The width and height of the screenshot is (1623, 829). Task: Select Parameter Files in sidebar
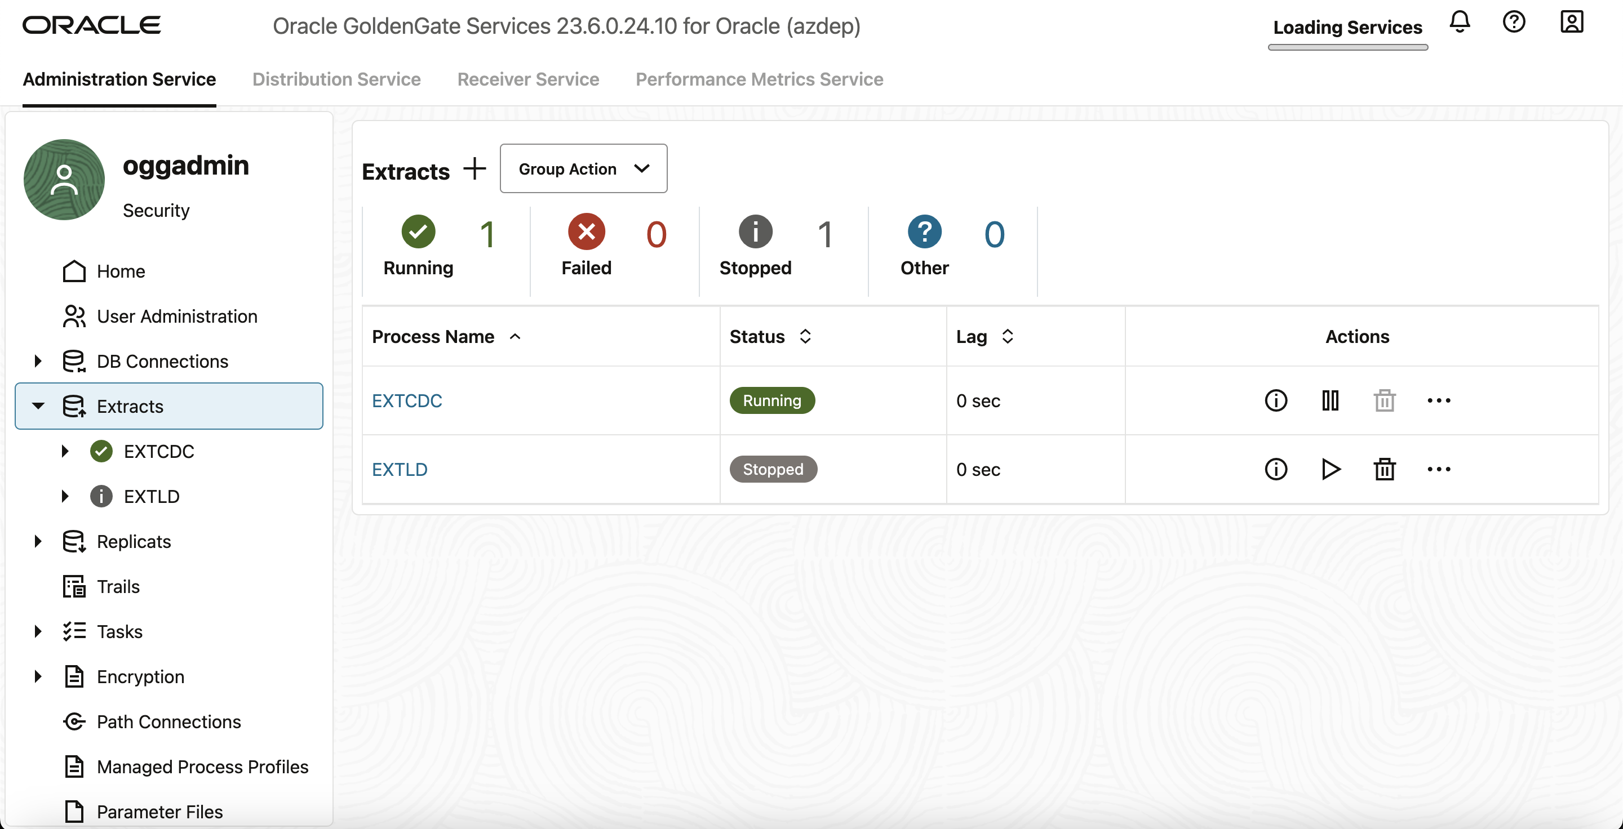[159, 812]
